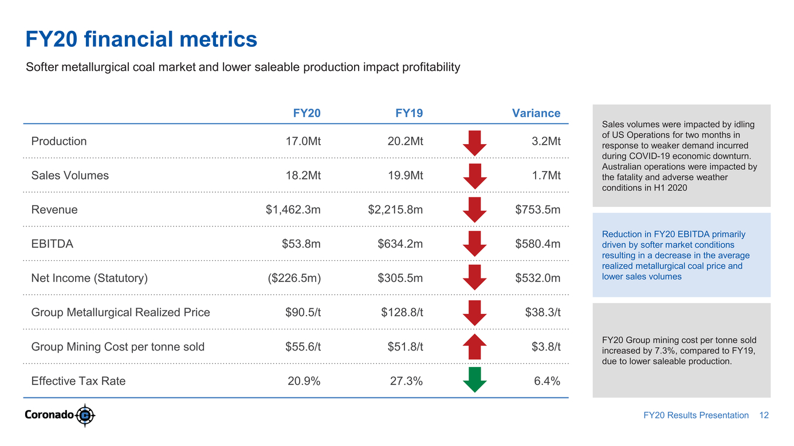Click the $580.4m EBITDA variance
794x446 pixels.
tap(538, 244)
